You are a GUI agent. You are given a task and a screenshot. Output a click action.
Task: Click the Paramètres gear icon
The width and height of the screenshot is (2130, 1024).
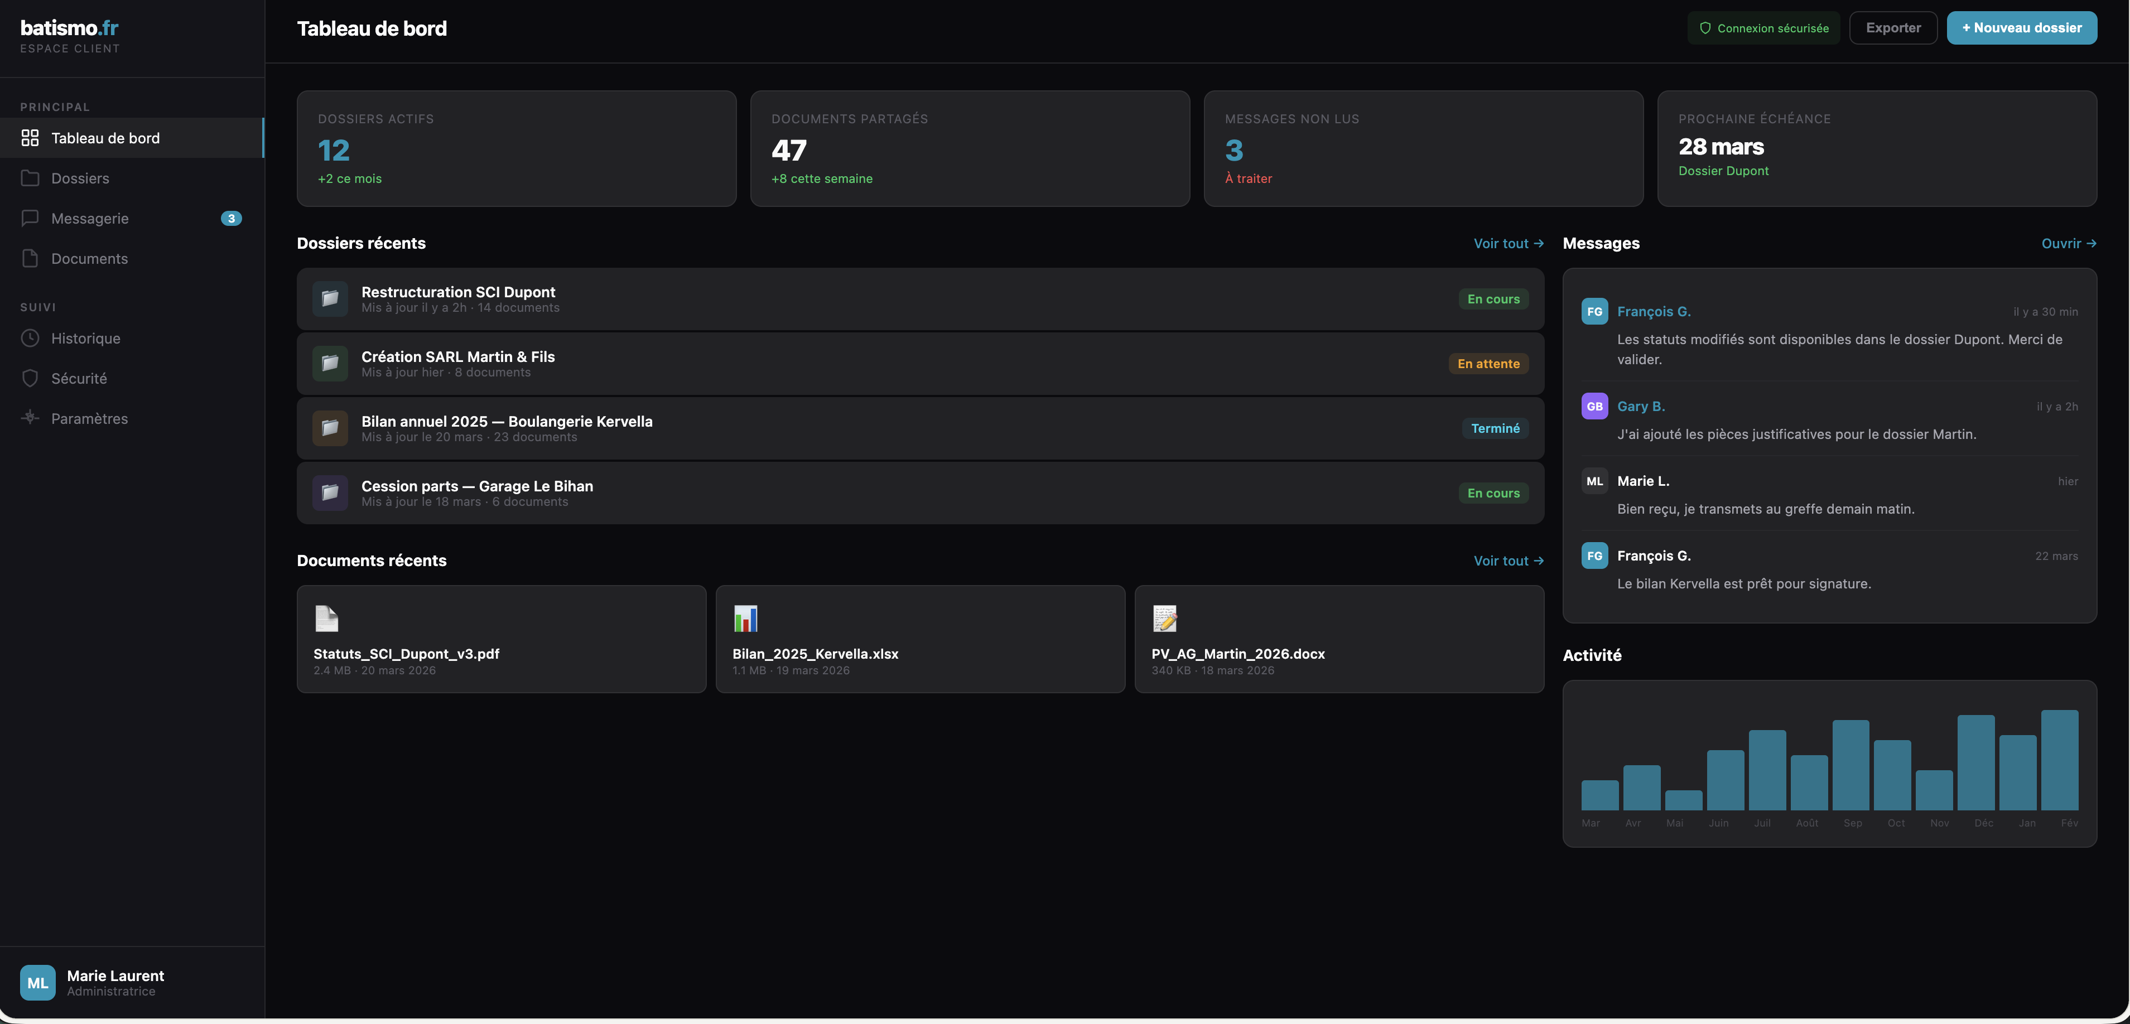[x=30, y=418]
